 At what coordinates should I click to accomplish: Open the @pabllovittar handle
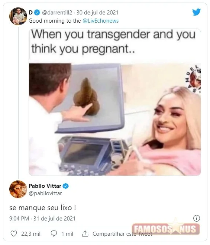pyautogui.click(x=45, y=193)
